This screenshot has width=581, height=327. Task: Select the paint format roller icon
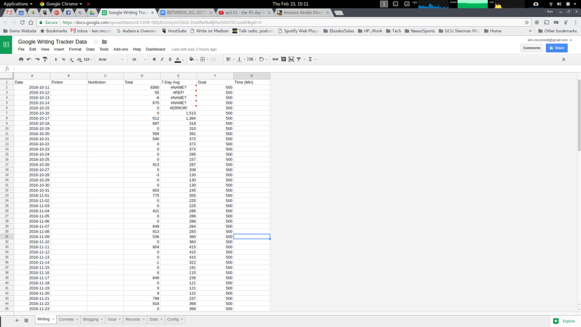(44, 59)
